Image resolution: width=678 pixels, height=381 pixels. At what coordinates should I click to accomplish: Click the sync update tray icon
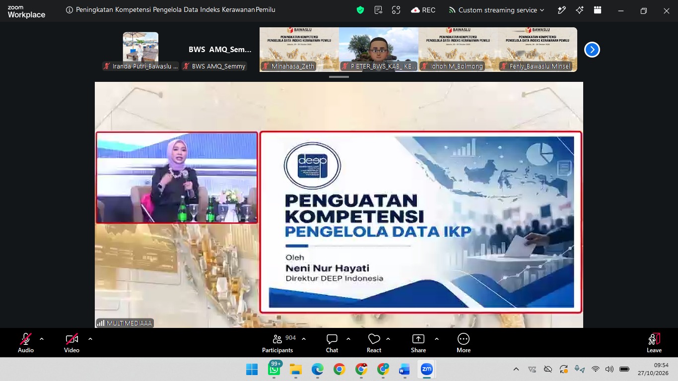coord(563,369)
